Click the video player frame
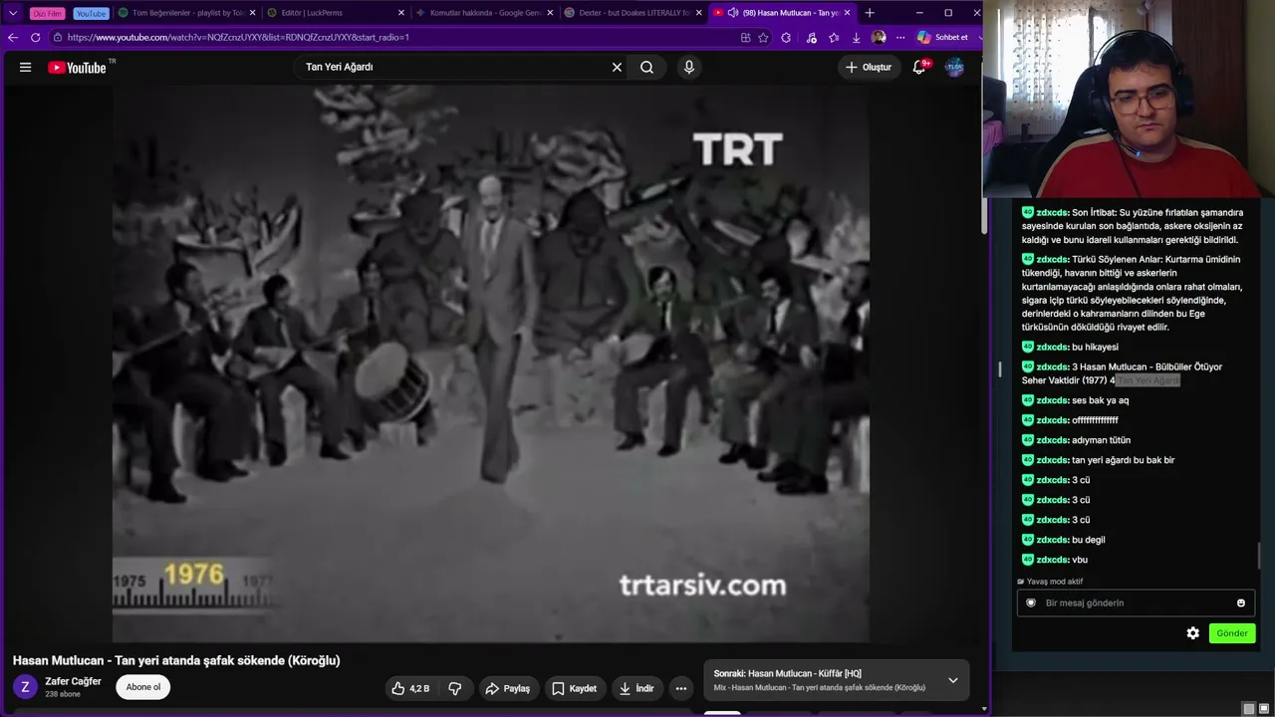1275x717 pixels. click(x=490, y=363)
